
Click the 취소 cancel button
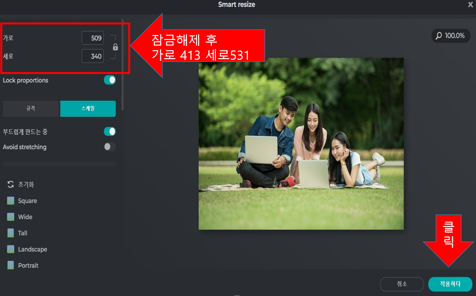click(401, 284)
